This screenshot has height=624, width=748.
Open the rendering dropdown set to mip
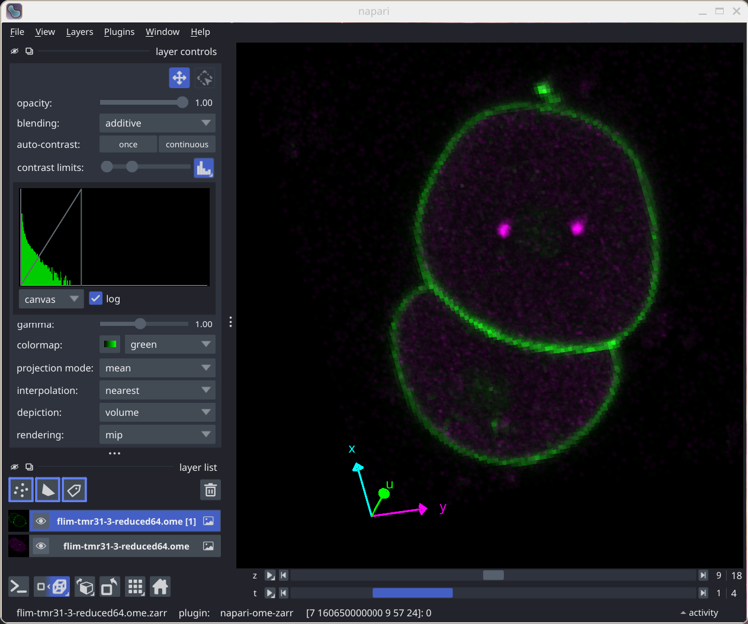pyautogui.click(x=158, y=435)
